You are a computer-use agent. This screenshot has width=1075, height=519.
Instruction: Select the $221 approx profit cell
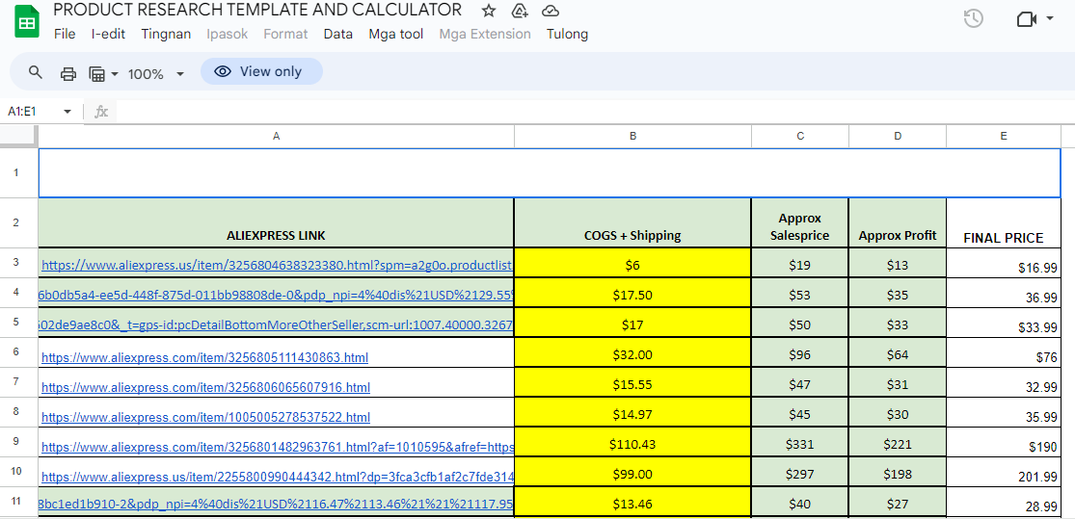pyautogui.click(x=898, y=442)
